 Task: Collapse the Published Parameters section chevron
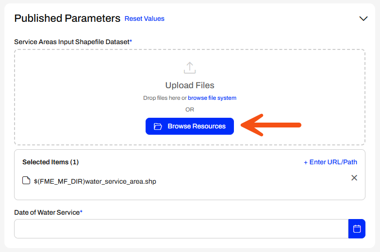pos(363,18)
